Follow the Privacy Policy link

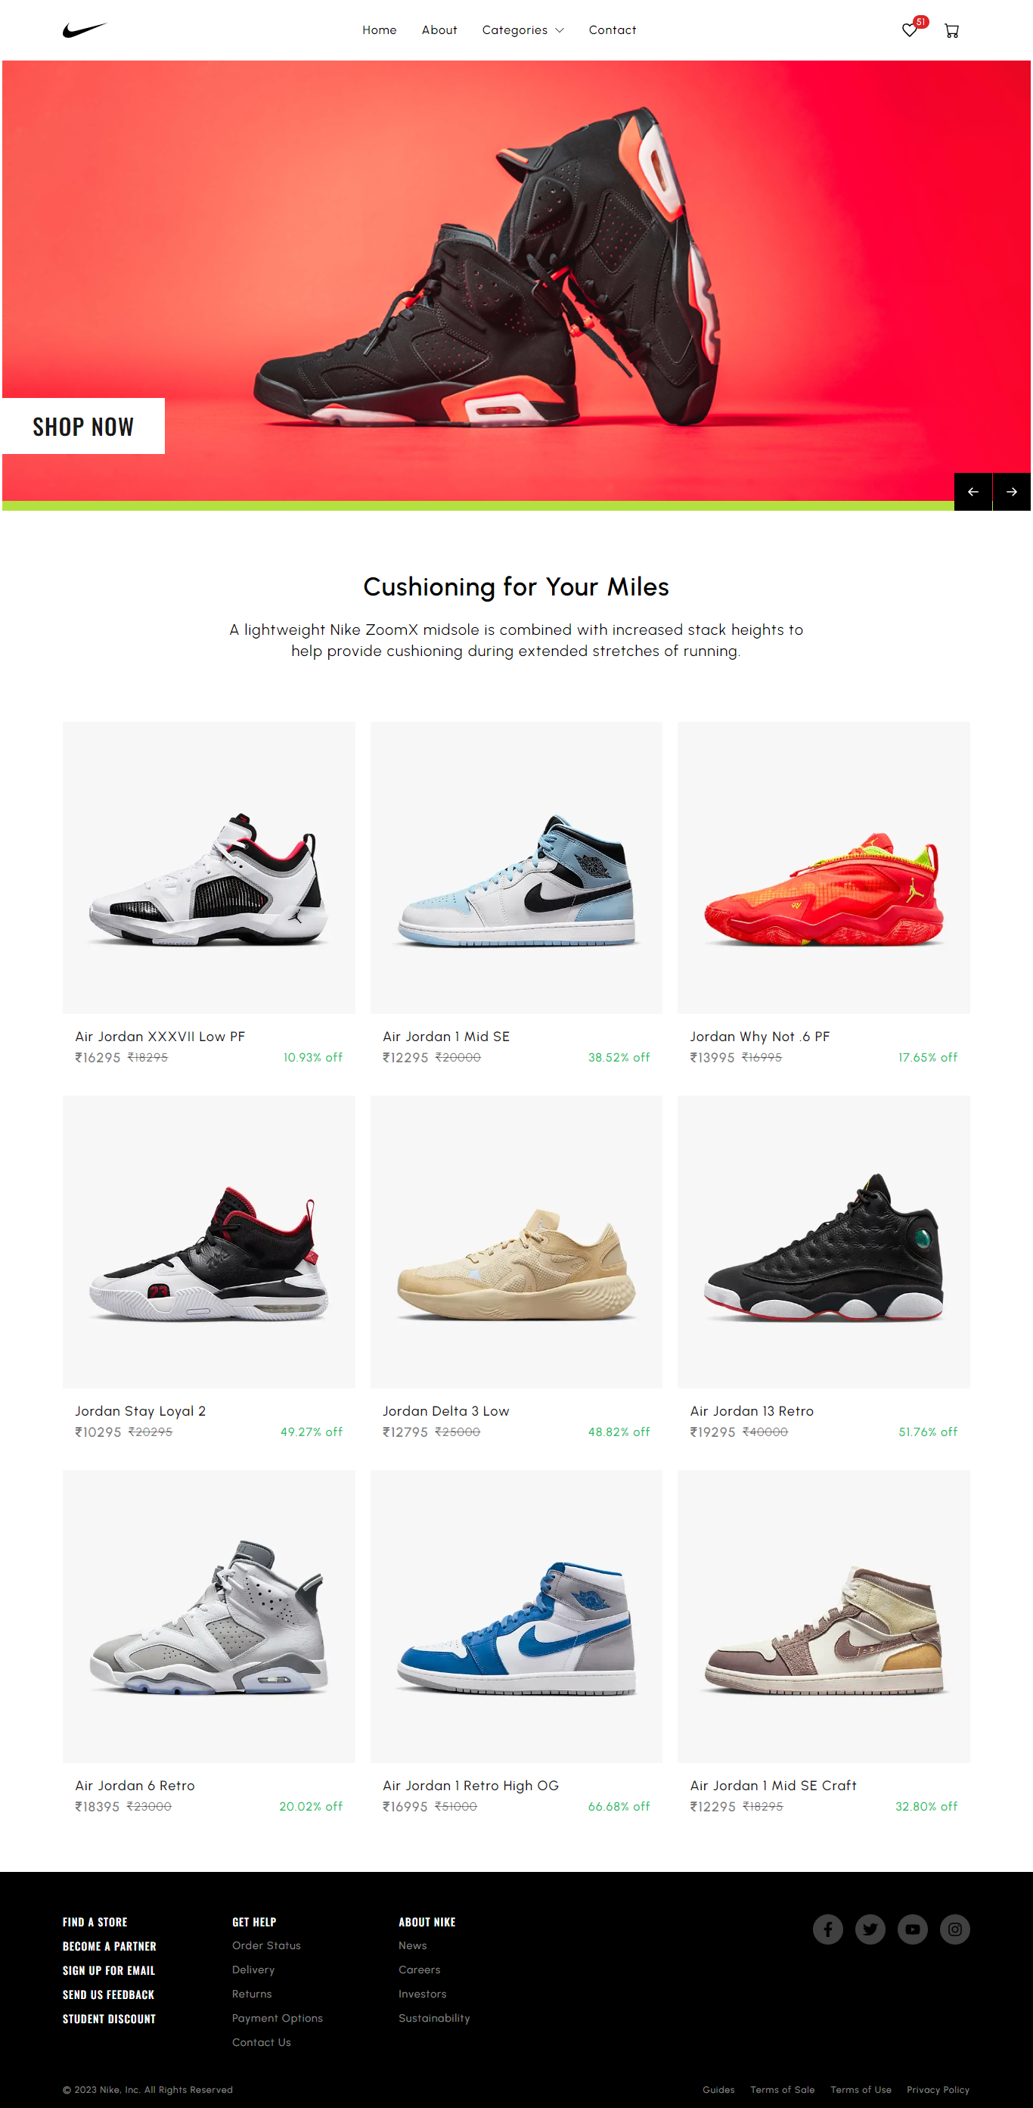[937, 2089]
